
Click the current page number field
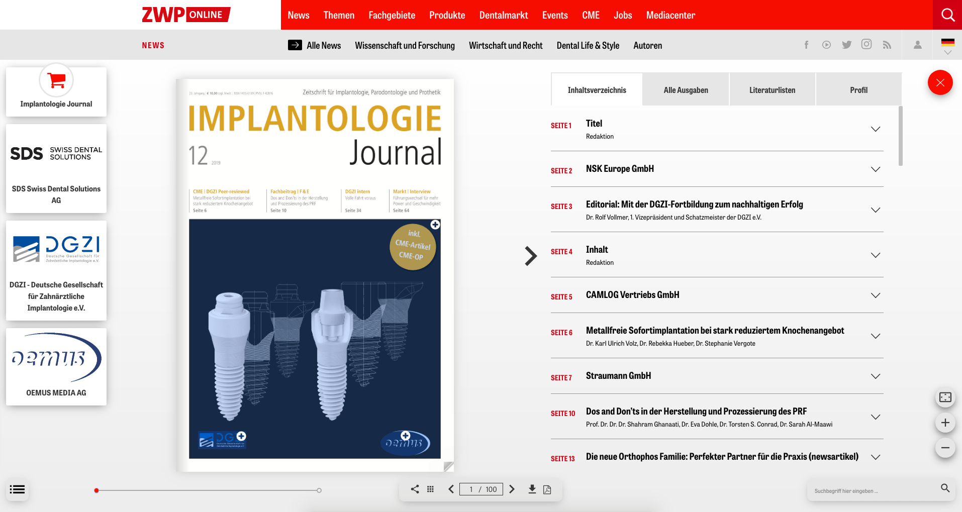pos(471,489)
